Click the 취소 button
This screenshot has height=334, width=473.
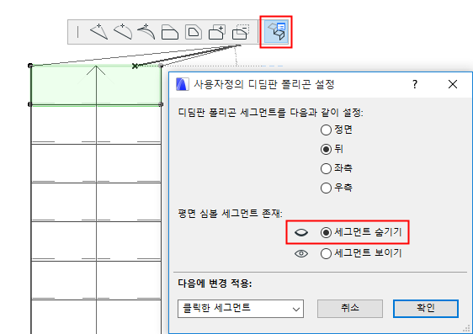350,309
